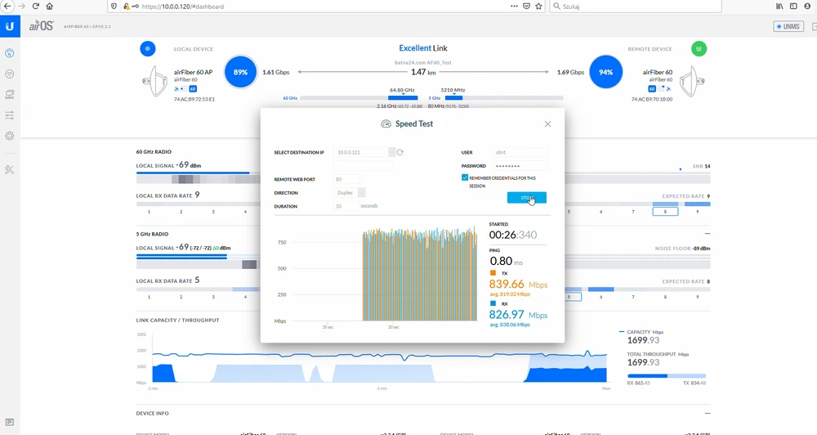Click the blue local device status icon
Viewport: 817px width, 435px height.
tap(147, 48)
